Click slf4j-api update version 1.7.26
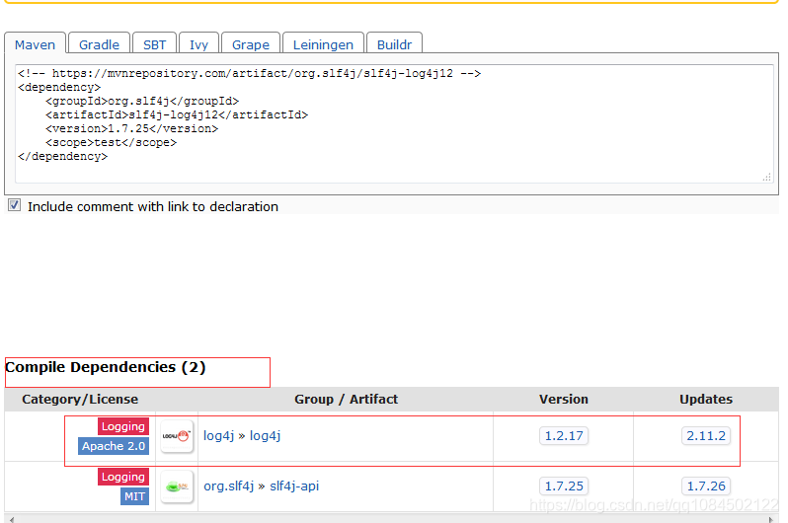 706,486
